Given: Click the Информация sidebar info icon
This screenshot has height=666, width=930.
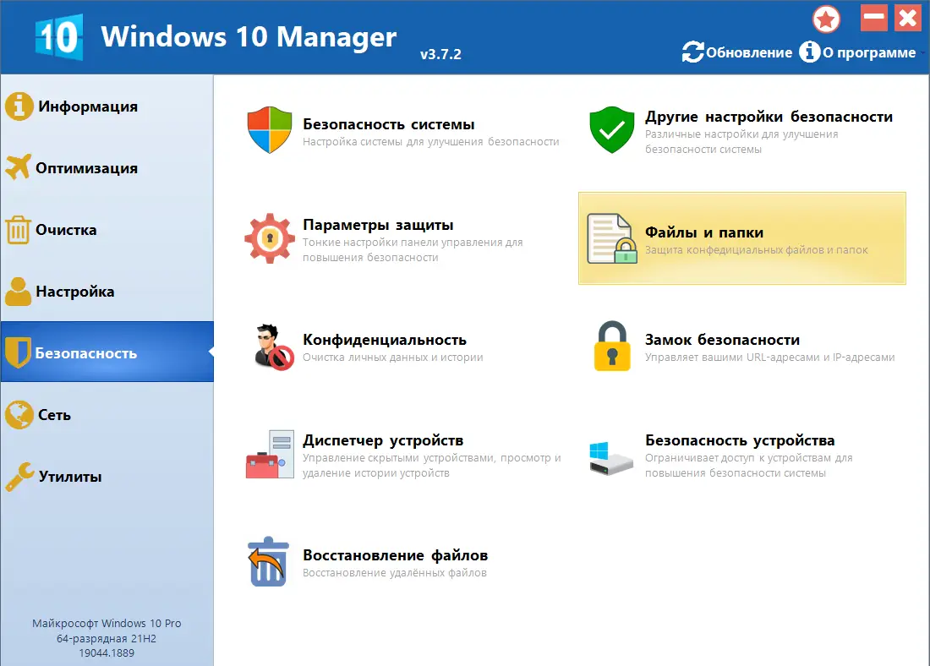Looking at the screenshot, I should pos(19,106).
